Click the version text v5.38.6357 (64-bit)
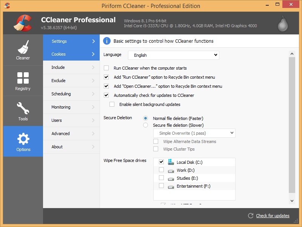This screenshot has height=227, width=302. click(59, 28)
